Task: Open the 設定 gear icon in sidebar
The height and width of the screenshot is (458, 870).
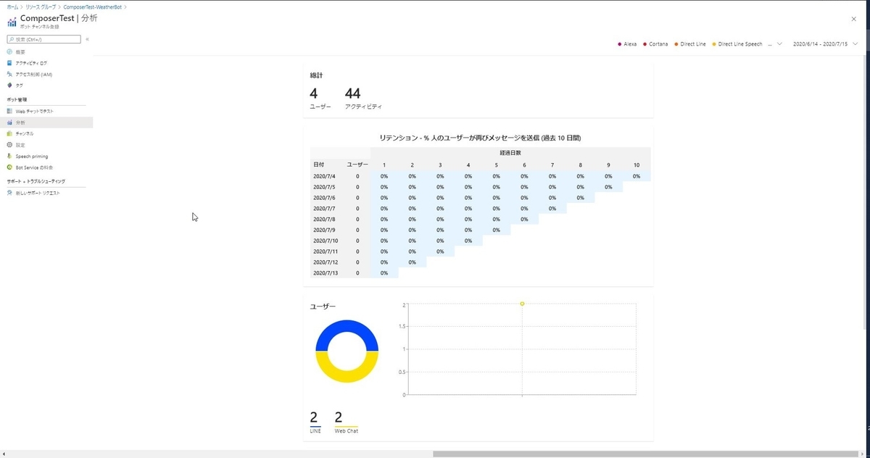Action: [9, 145]
